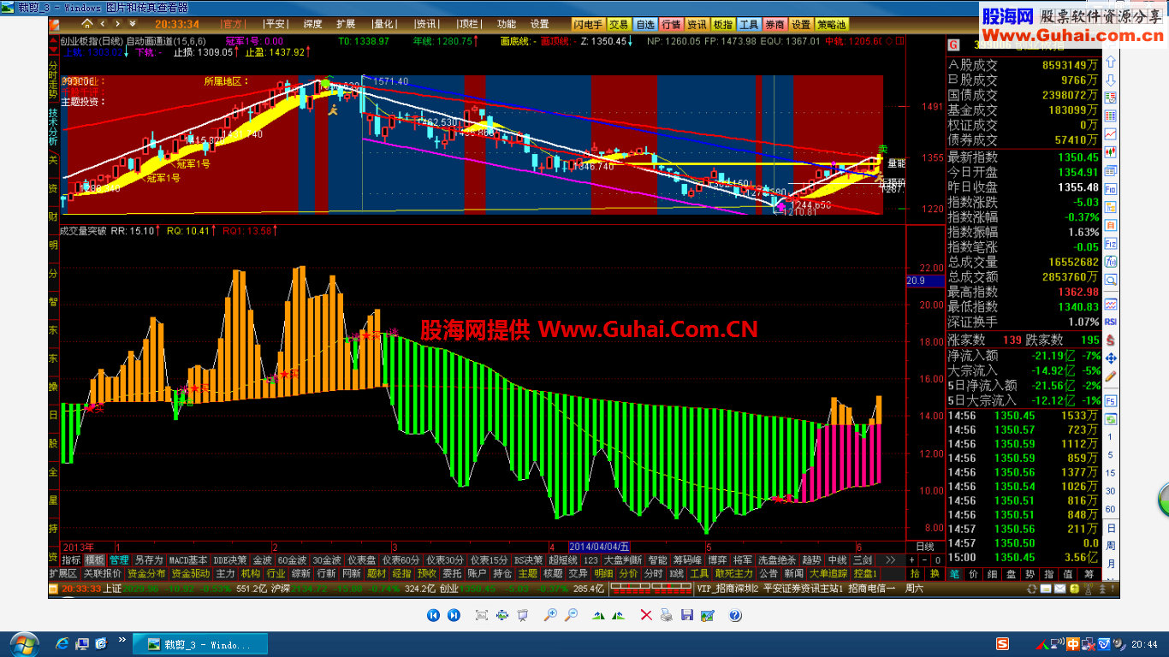Click the red G icon in the quote panel
The image size is (1169, 657).
pos(954,44)
